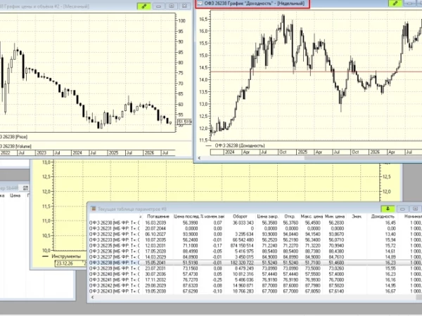Click the ОФЗ 26238 [Volume] pane label
Image resolution: width=422 pixels, height=316 pixels.
coord(15,147)
